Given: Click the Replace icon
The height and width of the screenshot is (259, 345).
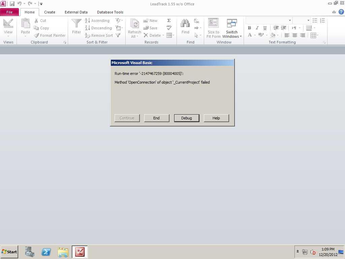Looking at the screenshot, I should (196, 21).
